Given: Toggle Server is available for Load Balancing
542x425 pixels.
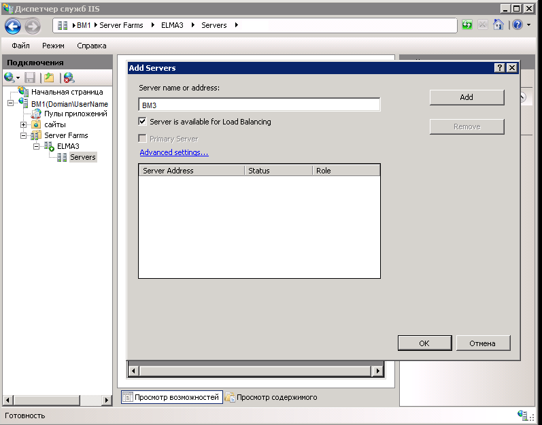Looking at the screenshot, I should (x=143, y=122).
